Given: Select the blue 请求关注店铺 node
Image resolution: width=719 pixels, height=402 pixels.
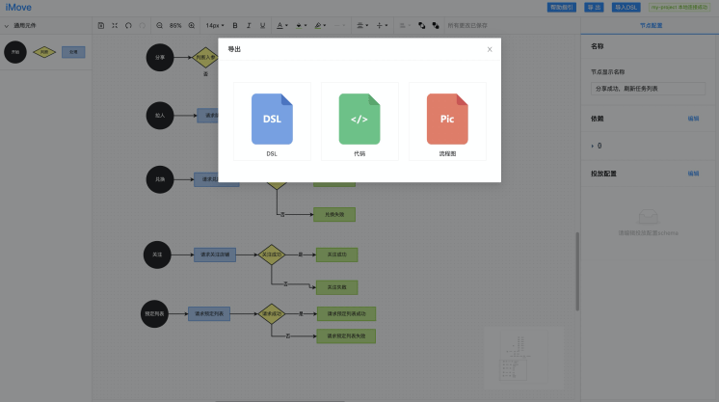Looking at the screenshot, I should click(215, 255).
